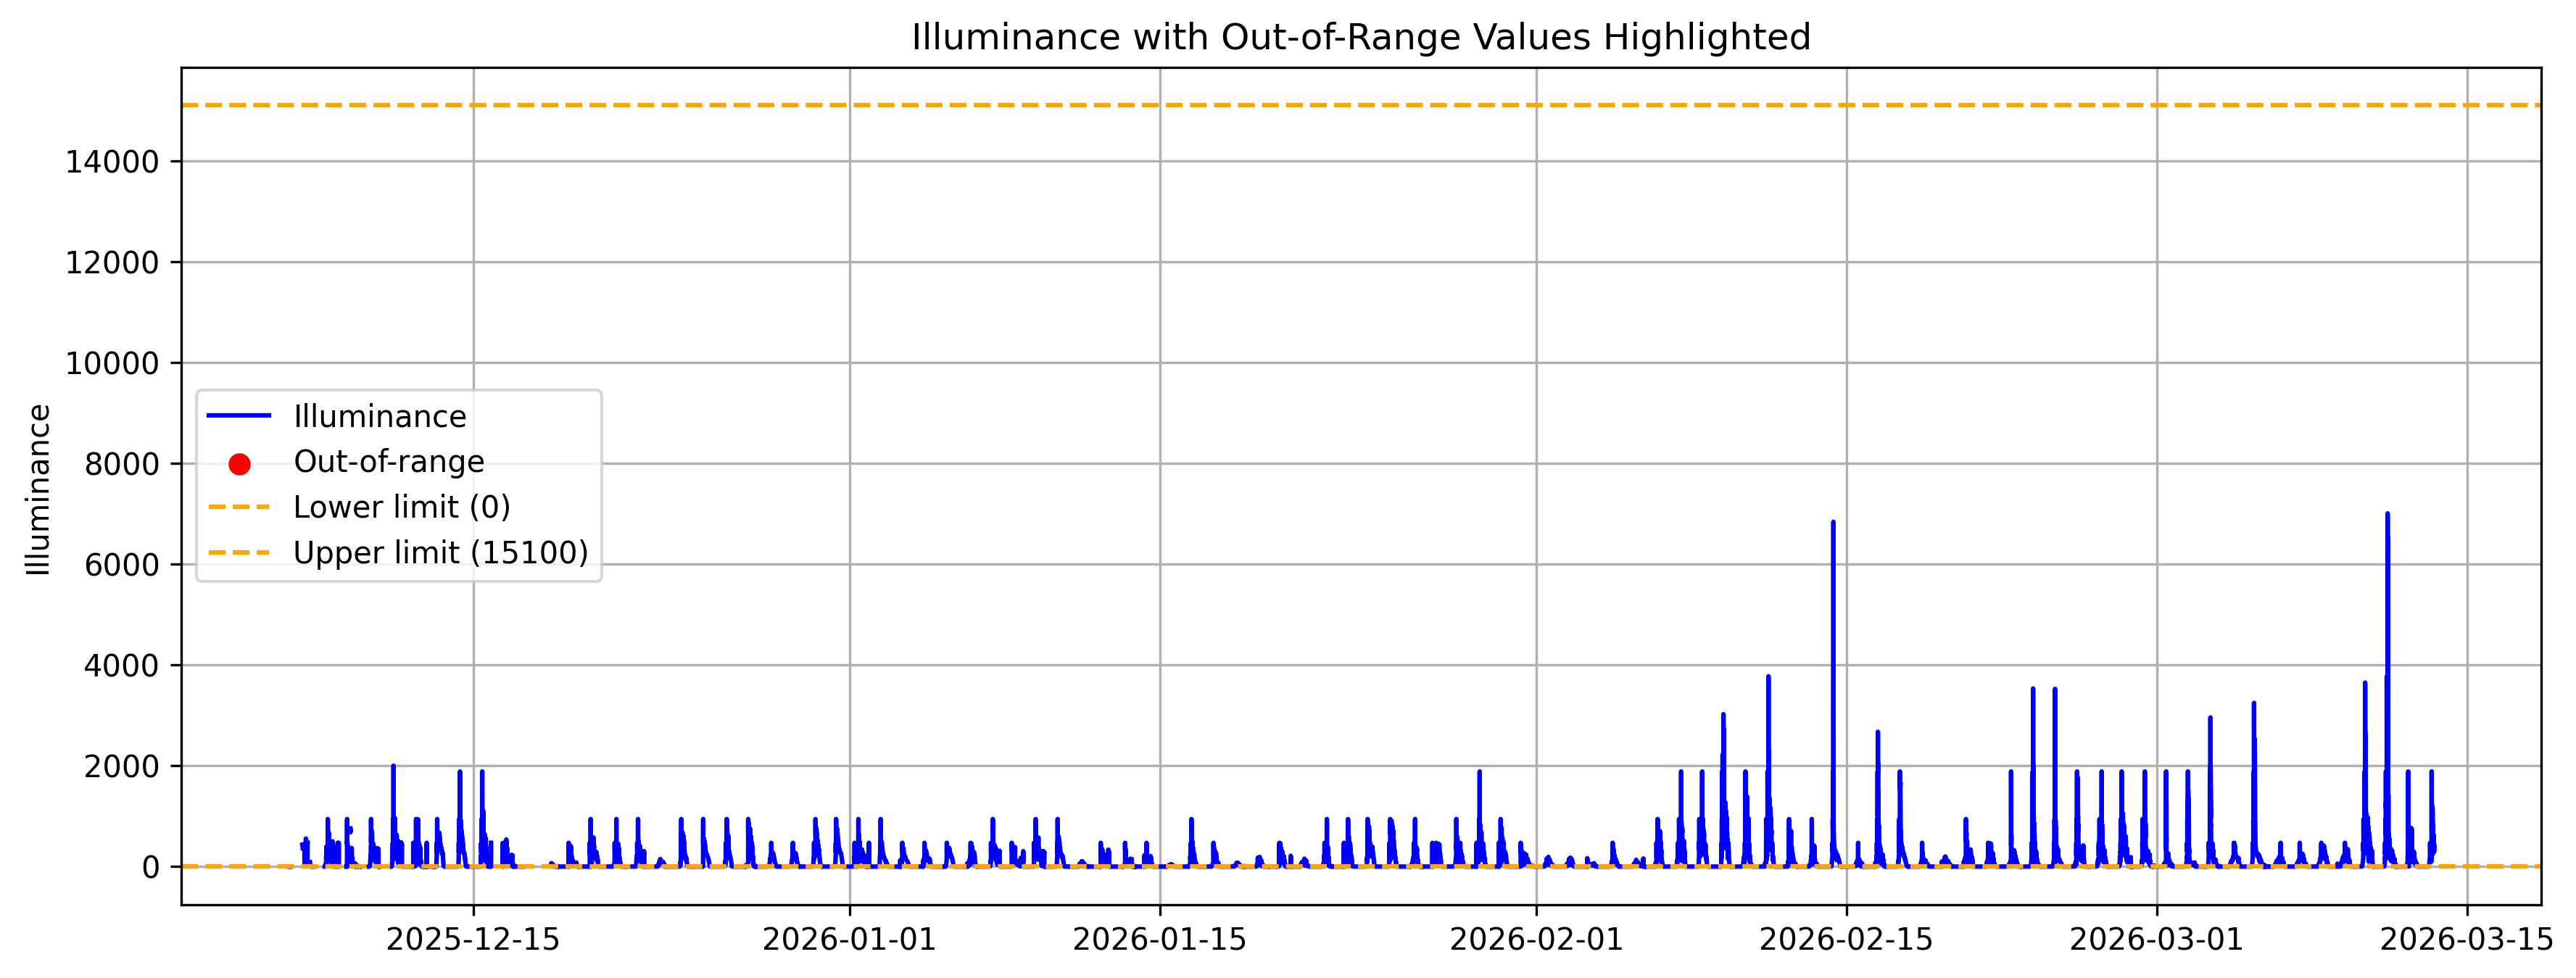Click the Out-of-range legend text
Screen dimensions: 2576x978
coord(388,462)
